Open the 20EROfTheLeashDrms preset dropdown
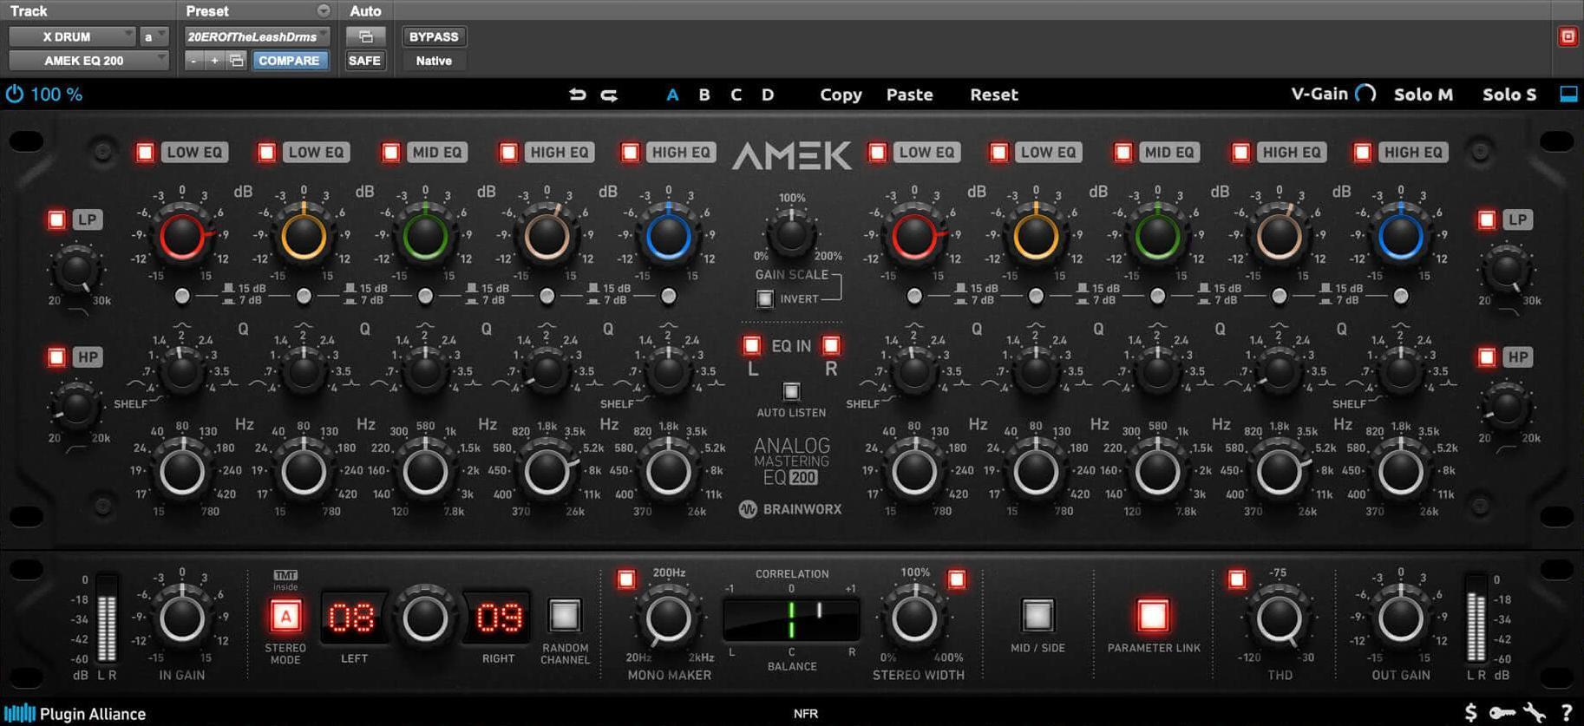This screenshot has width=1584, height=726. 257,36
